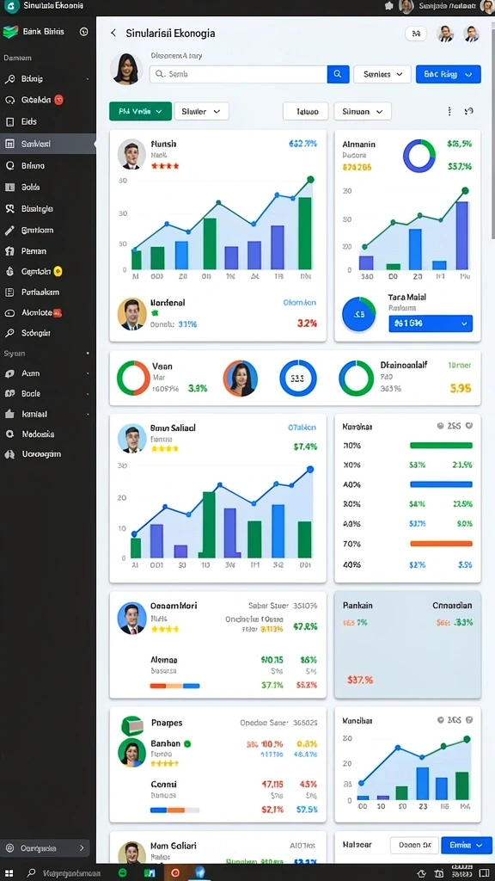Click the blue search magnifier button
The image size is (495, 881).
tap(338, 74)
